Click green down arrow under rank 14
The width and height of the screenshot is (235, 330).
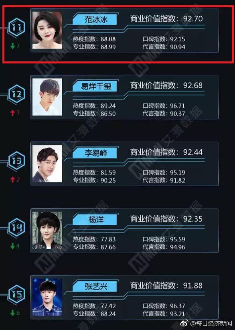coord(12,246)
